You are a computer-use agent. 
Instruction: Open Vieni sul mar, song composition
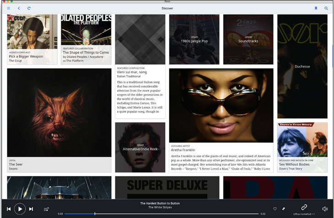click(x=132, y=72)
